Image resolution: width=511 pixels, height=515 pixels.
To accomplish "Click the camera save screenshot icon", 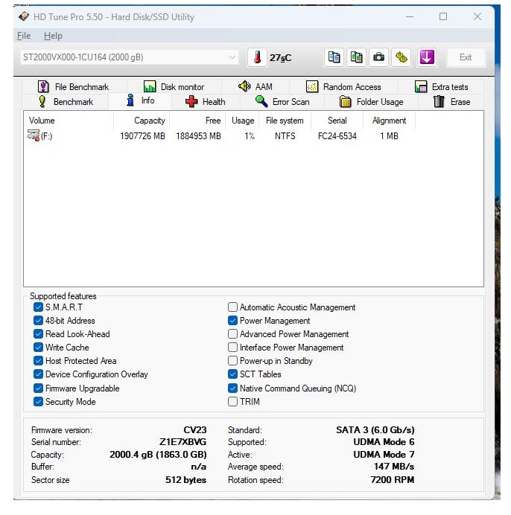I will (x=379, y=57).
